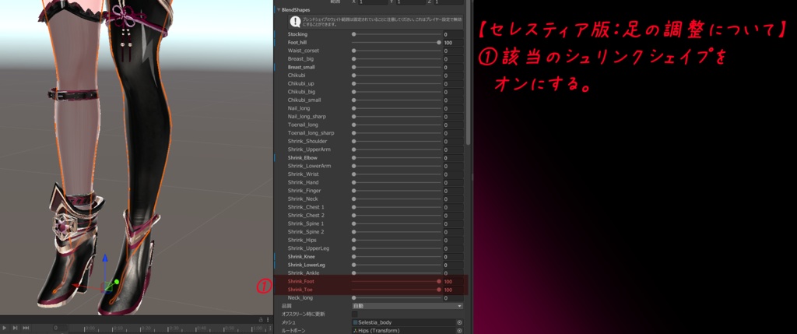The height and width of the screenshot is (334, 797).
Task: Click the Toenail_long_sharp label
Action: coord(311,133)
